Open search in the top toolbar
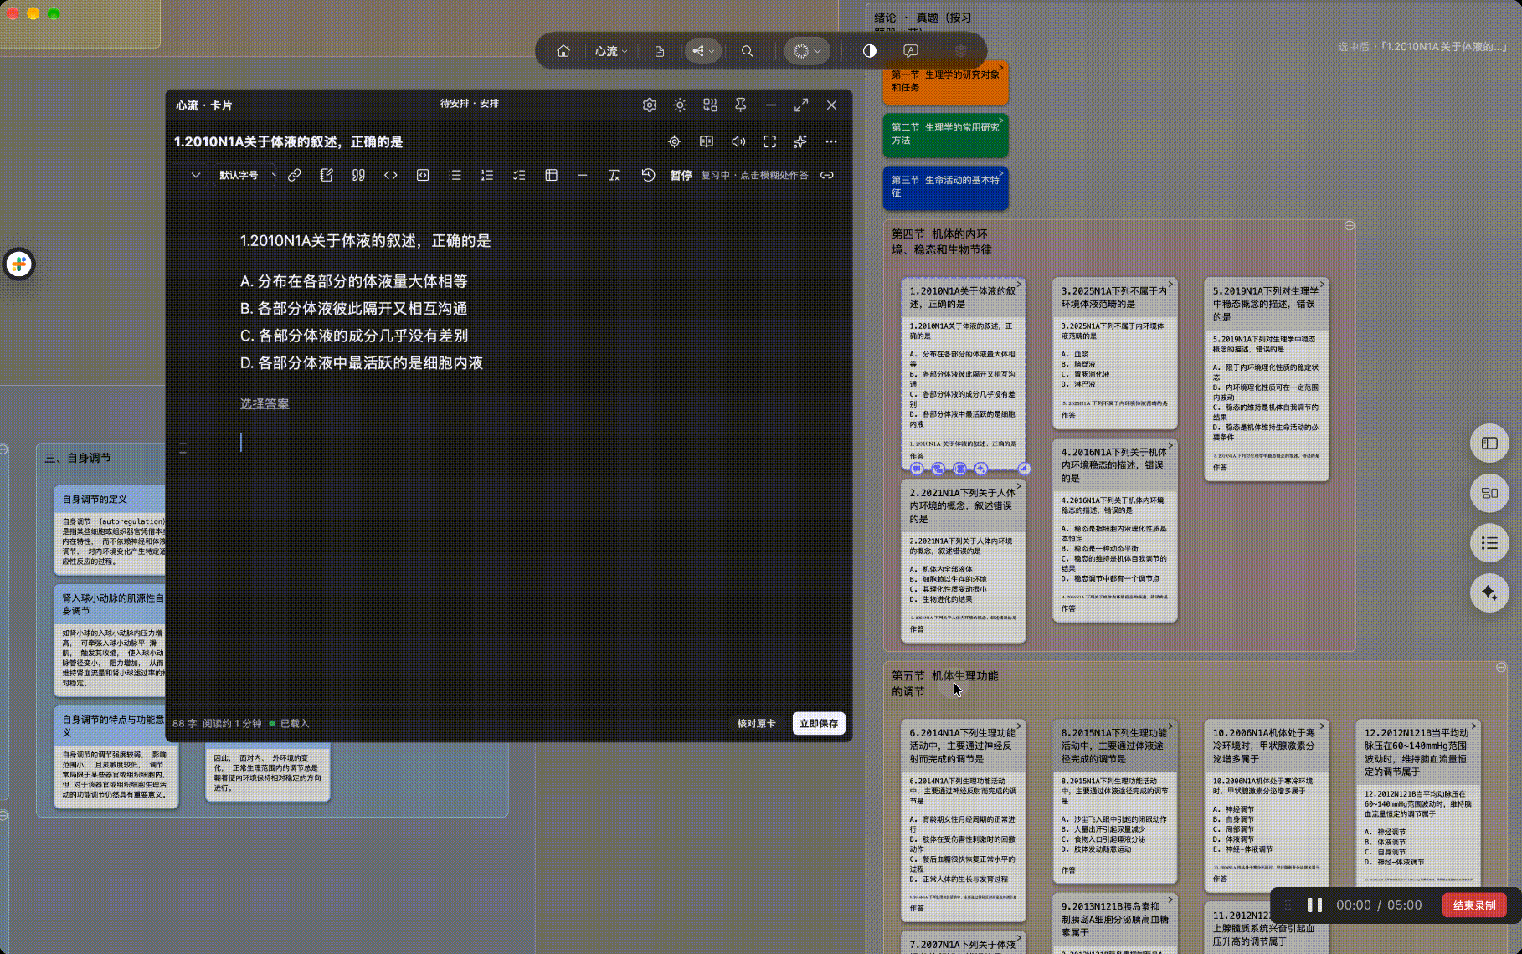 click(x=748, y=51)
